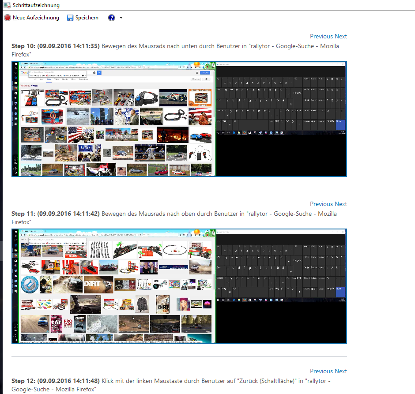Viewport: 415px width, 394px height.
Task: Click the on-screen keyboard area in Step 11 screenshot
Action: [280, 267]
